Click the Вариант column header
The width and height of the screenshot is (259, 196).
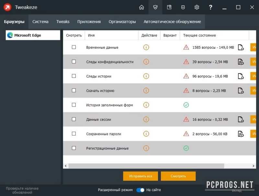coord(170,35)
